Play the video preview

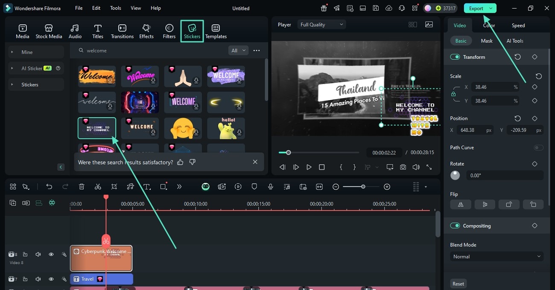(x=309, y=167)
